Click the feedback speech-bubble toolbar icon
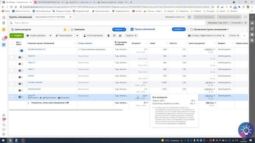 [114, 35]
